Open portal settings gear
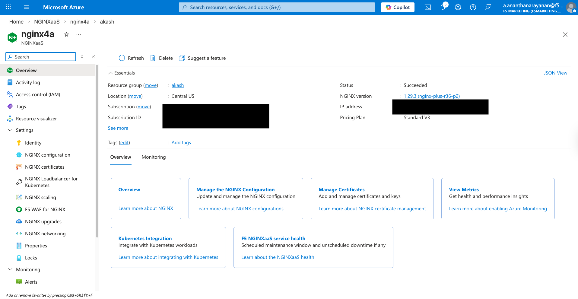Screen dimensions: 578x299 458,7
